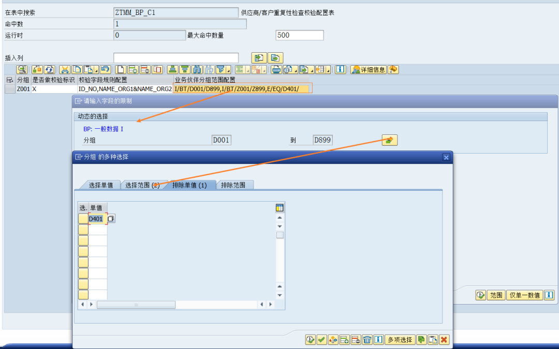Close the 分组 的多种选择 dialog
Image resolution: width=559 pixels, height=349 pixels.
[446, 157]
